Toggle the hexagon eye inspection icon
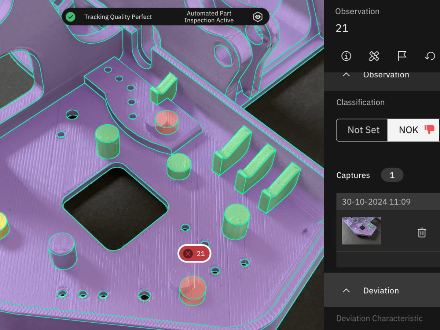The height and width of the screenshot is (330, 440). 258,17
